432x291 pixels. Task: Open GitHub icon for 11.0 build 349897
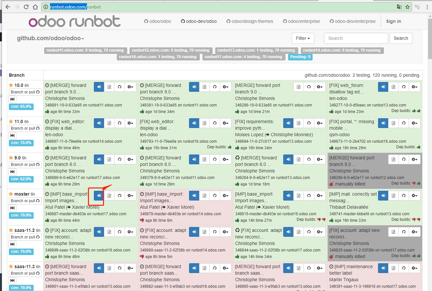click(119, 123)
